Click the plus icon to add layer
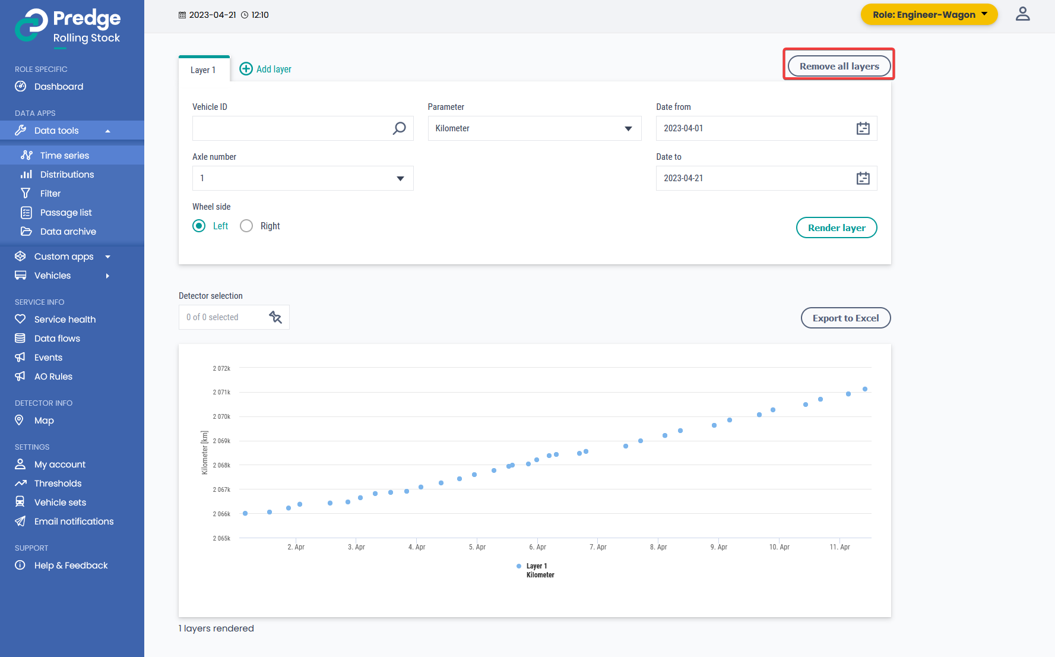This screenshot has height=657, width=1055. [x=246, y=69]
